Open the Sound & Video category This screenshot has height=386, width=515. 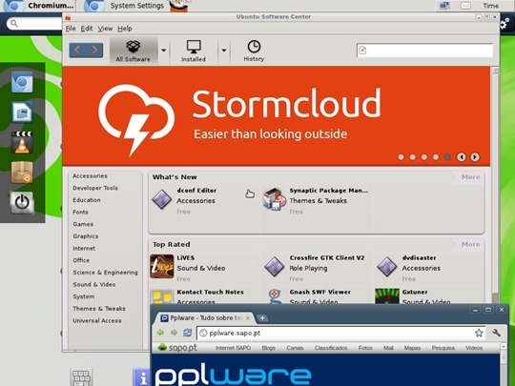[x=94, y=285]
